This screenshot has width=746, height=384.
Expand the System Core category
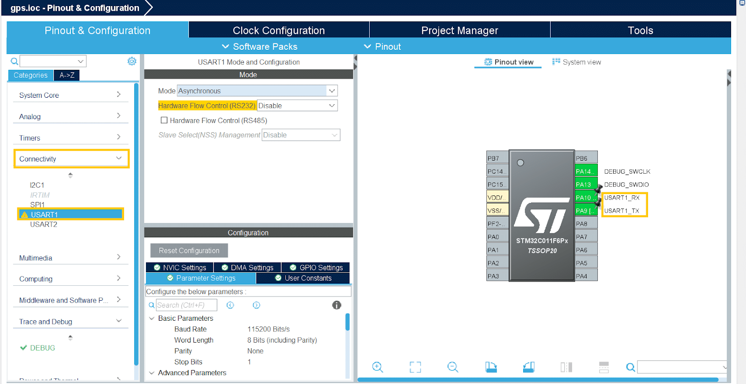click(70, 95)
